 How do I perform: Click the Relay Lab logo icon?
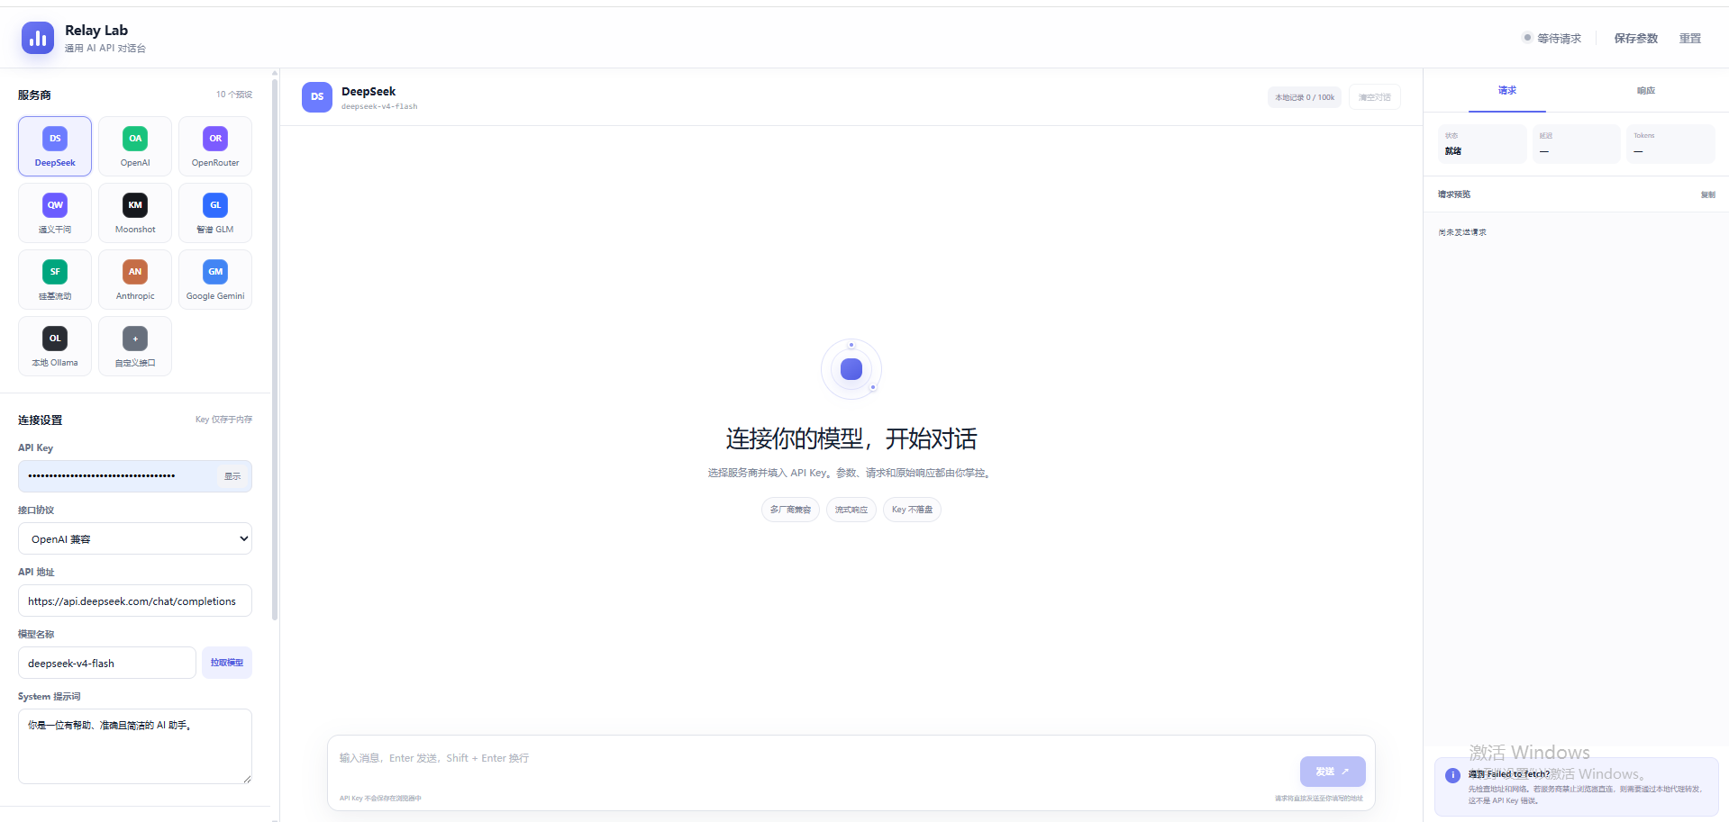(x=38, y=38)
